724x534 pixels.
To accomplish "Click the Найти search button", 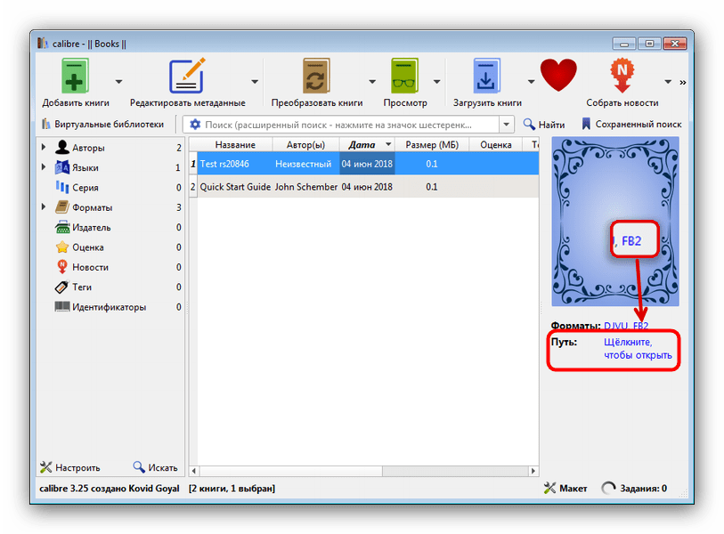I will tap(544, 124).
